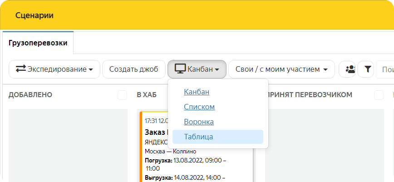
Task: Click the Сценарии header title
Action: tap(34, 15)
